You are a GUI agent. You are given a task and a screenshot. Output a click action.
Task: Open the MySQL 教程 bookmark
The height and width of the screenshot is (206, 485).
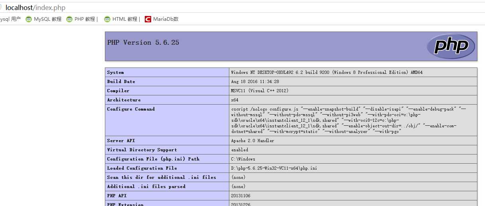tap(43, 19)
